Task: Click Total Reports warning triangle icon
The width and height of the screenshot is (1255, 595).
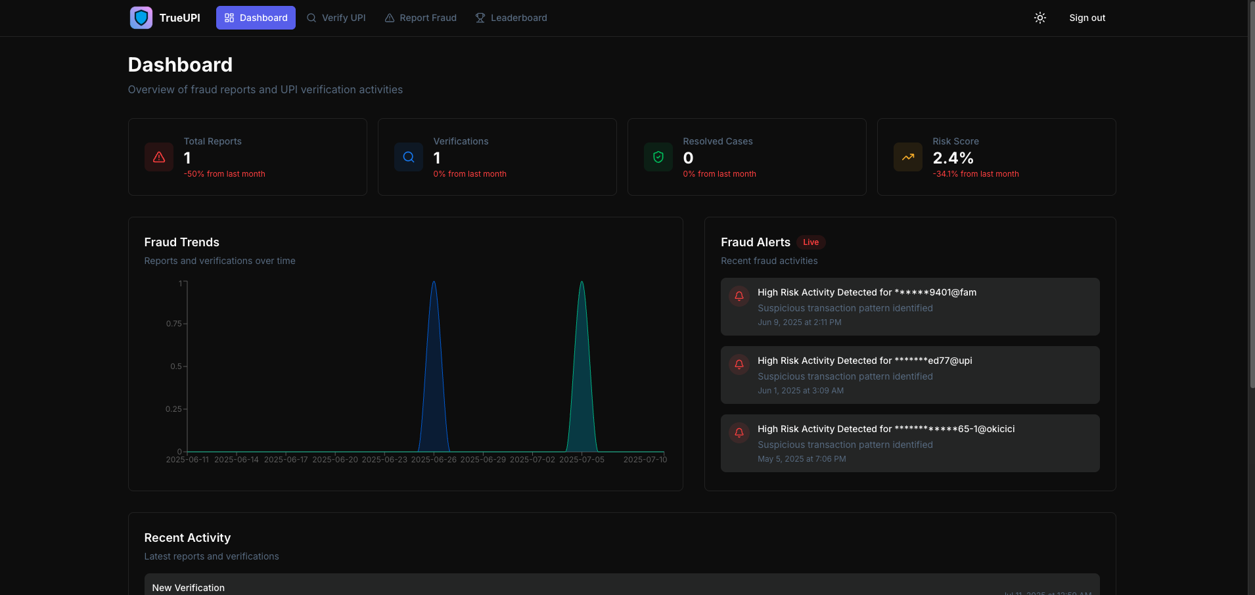Action: point(159,157)
